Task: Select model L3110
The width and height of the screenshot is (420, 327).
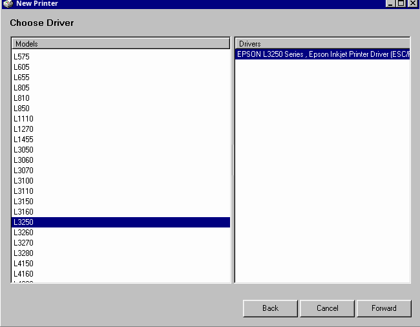Action: [121, 191]
